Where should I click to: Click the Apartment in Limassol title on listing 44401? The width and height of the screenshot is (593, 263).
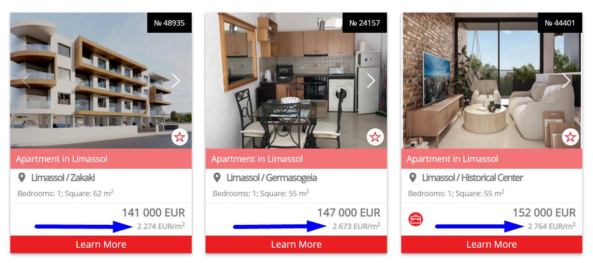coord(452,159)
